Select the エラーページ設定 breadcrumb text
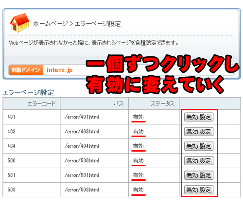243x207 pixels. [98, 24]
